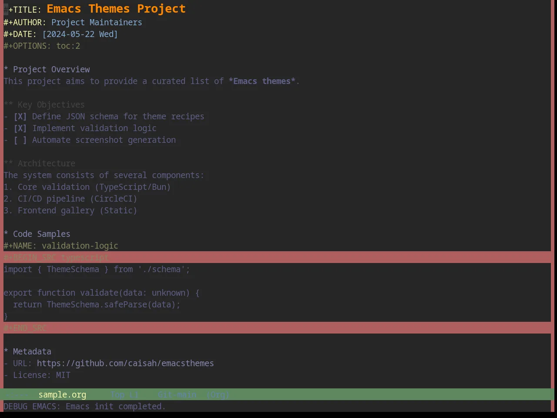Click the line Frontend gallery (Static)

click(x=70, y=210)
